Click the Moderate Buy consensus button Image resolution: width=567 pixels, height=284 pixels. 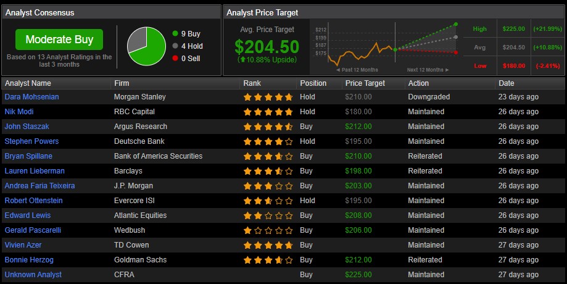59,40
